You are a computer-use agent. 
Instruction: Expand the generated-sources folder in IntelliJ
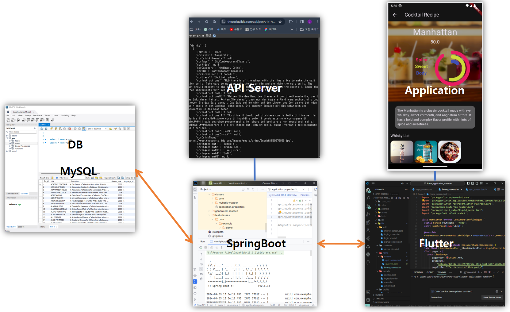pos(209,211)
